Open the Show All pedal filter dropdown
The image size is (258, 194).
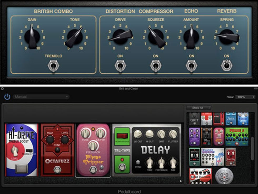click(199, 108)
